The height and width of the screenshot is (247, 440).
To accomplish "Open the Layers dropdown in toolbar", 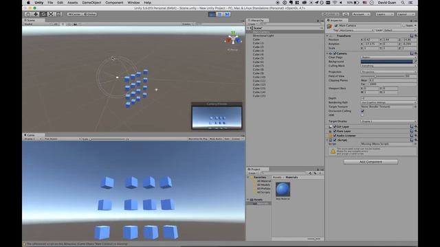I will (384, 14).
